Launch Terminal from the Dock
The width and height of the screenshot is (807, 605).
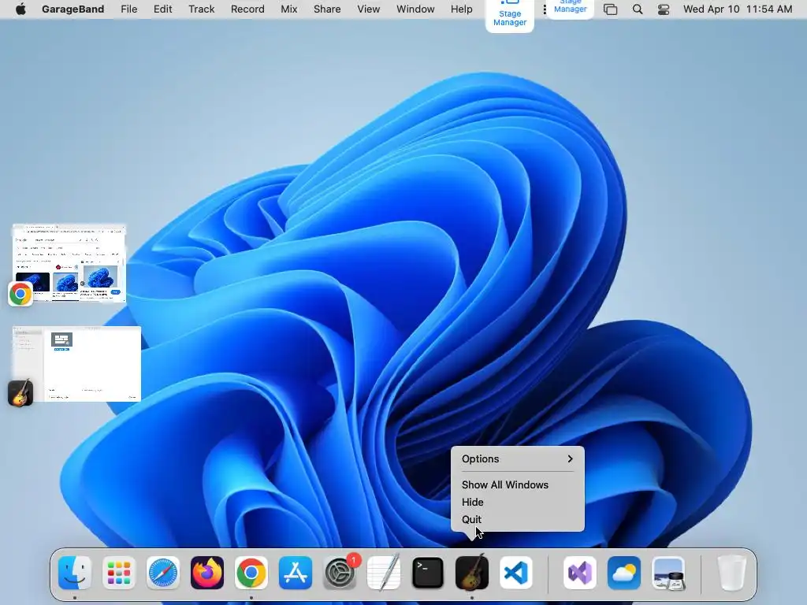(428, 573)
